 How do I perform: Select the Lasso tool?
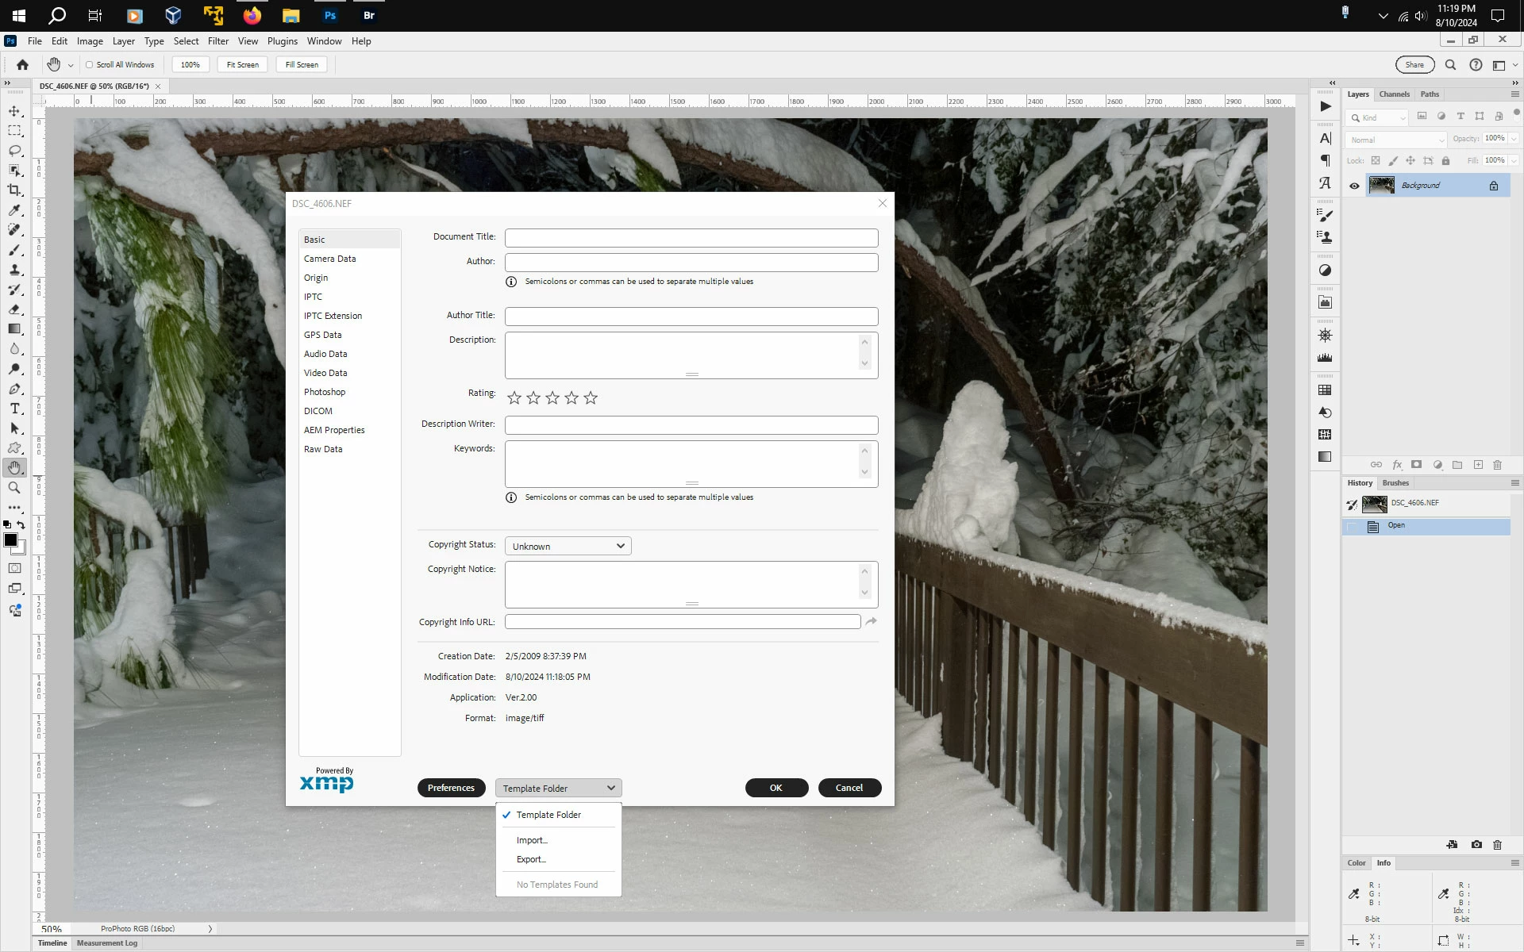pos(14,151)
